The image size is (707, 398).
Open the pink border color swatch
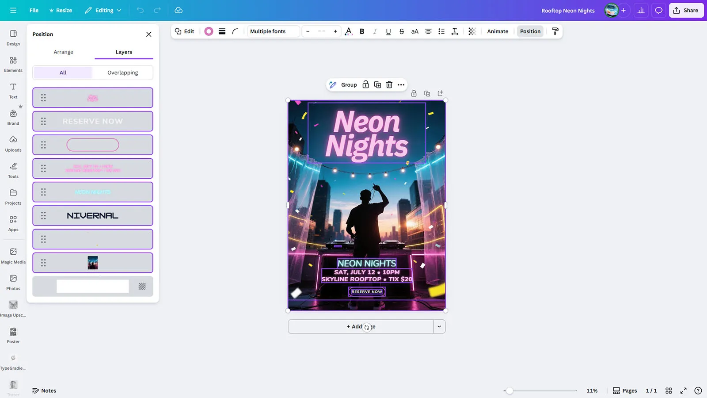(x=209, y=31)
